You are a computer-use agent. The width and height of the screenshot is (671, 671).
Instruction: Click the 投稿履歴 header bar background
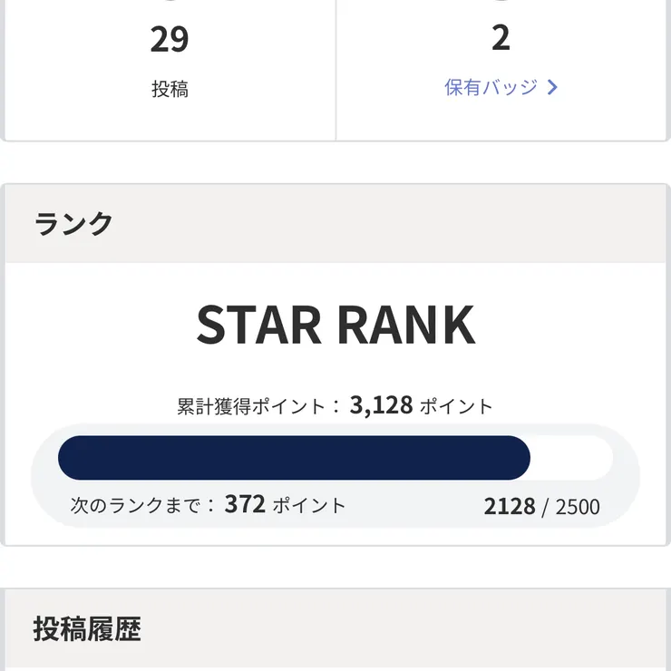408,629
